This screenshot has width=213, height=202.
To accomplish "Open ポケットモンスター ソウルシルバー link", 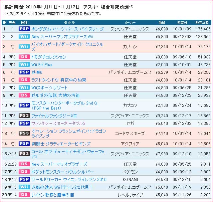I will (x=63, y=172).
